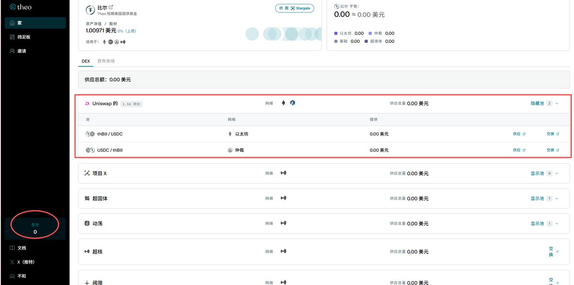Viewport: 574px width, 285px height.
Task: Click the 总分 total points box
Action: pos(35,228)
